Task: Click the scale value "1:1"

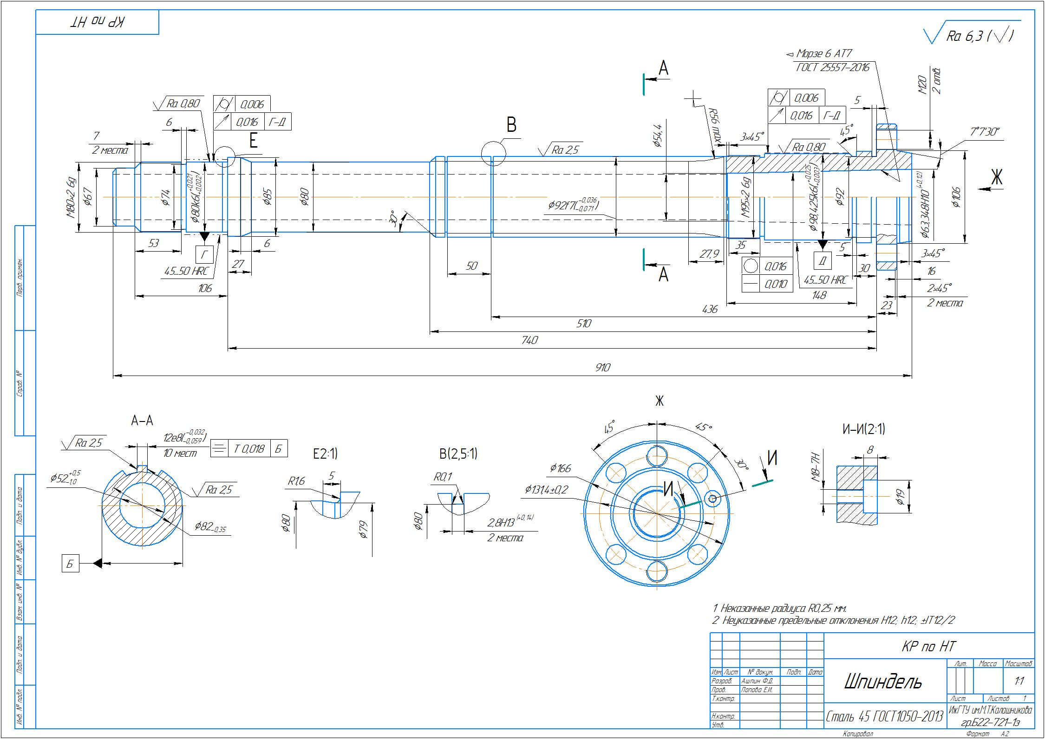Action: (x=1019, y=681)
